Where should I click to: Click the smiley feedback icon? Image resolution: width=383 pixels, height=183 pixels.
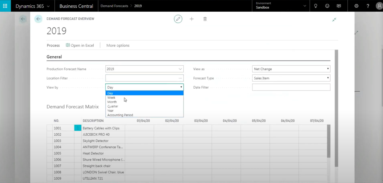click(x=327, y=6)
